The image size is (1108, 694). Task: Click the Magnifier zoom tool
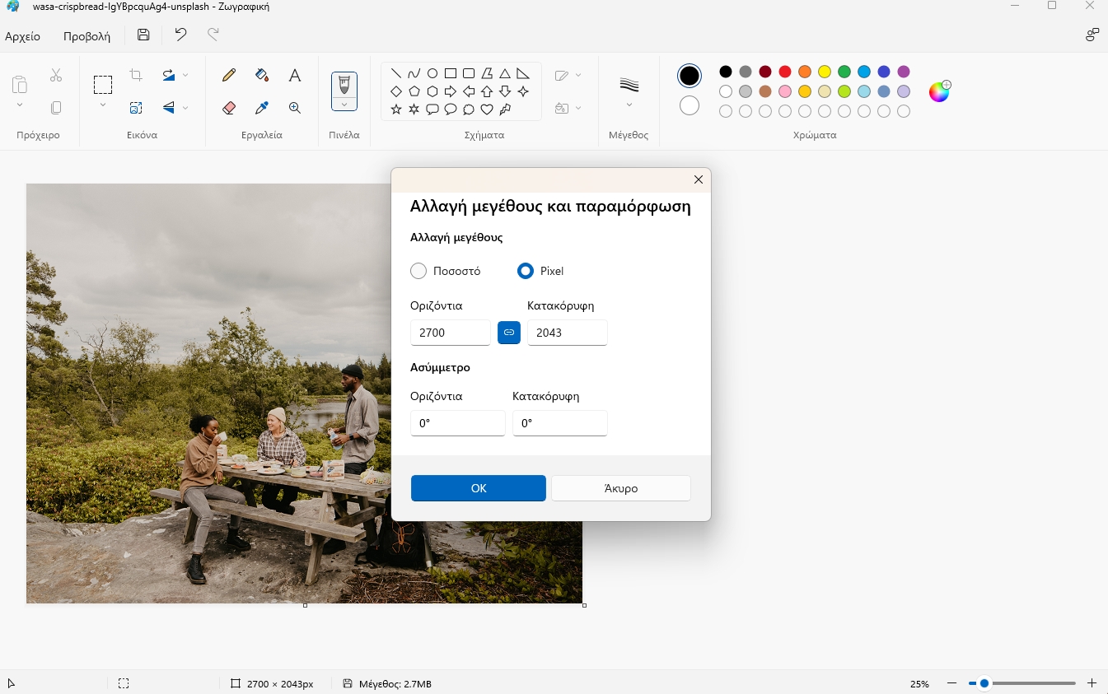(295, 108)
